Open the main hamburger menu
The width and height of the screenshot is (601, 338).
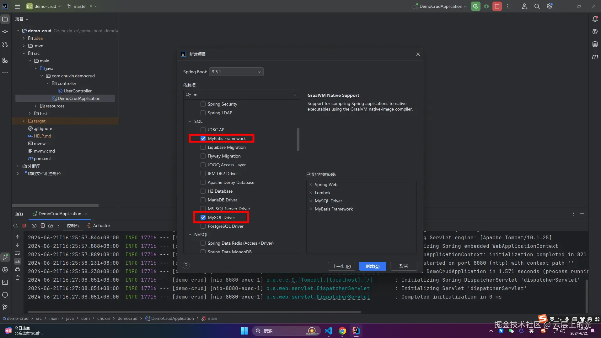click(x=17, y=6)
